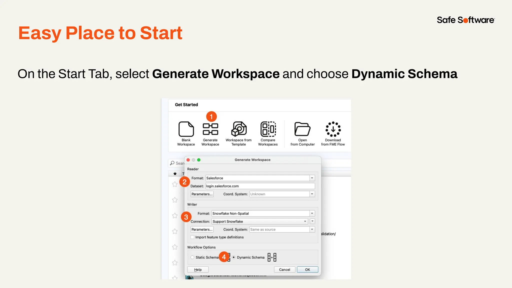Launch Compare Workspaces
This screenshot has width=512, height=288.
point(268,133)
